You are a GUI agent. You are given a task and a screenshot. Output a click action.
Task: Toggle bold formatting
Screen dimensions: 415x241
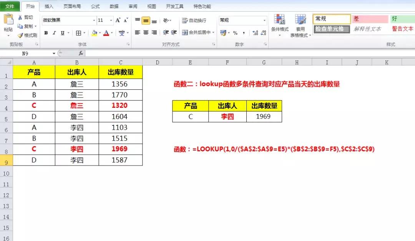pyautogui.click(x=46, y=33)
